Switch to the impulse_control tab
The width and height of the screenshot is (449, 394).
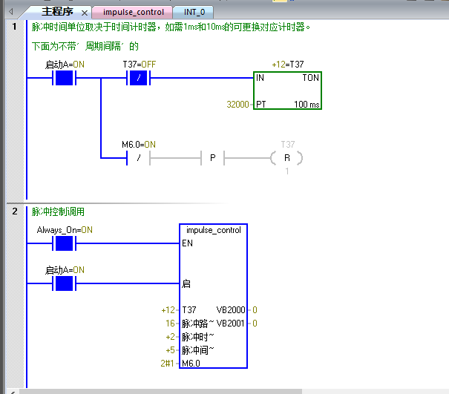tap(132, 12)
